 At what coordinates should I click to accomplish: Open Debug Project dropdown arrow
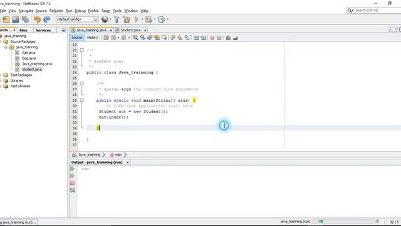[x=155, y=19]
